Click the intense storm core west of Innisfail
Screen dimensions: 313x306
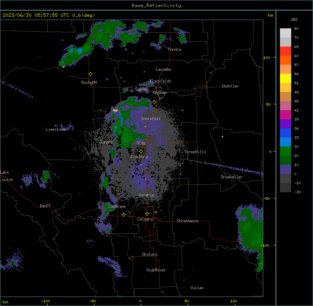(x=115, y=110)
